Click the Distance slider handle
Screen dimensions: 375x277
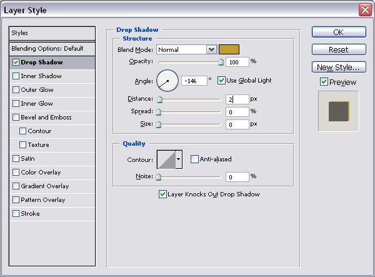(x=160, y=99)
